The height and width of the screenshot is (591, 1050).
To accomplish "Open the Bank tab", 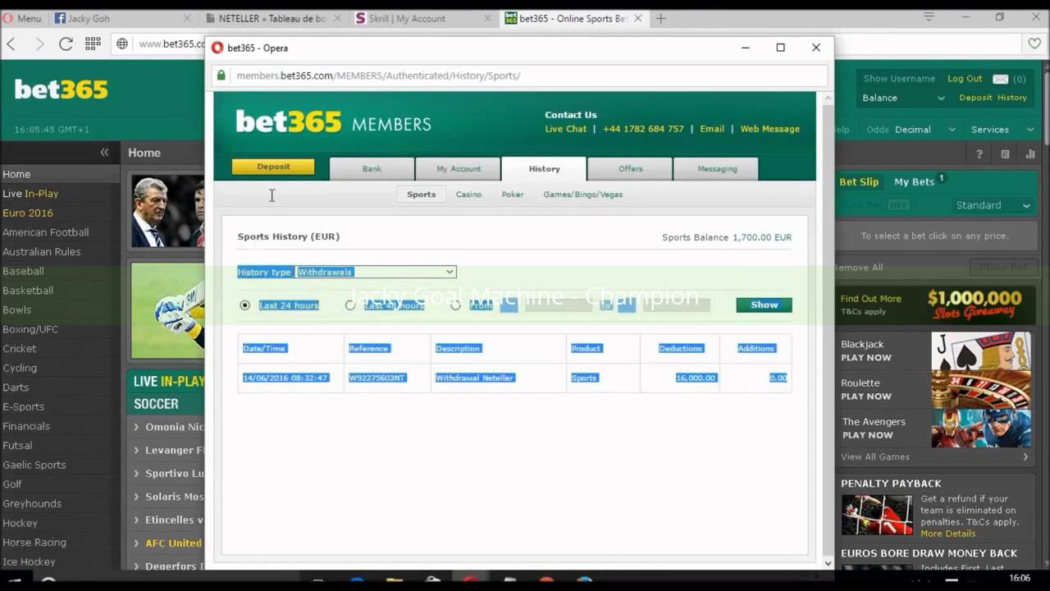I will (372, 168).
